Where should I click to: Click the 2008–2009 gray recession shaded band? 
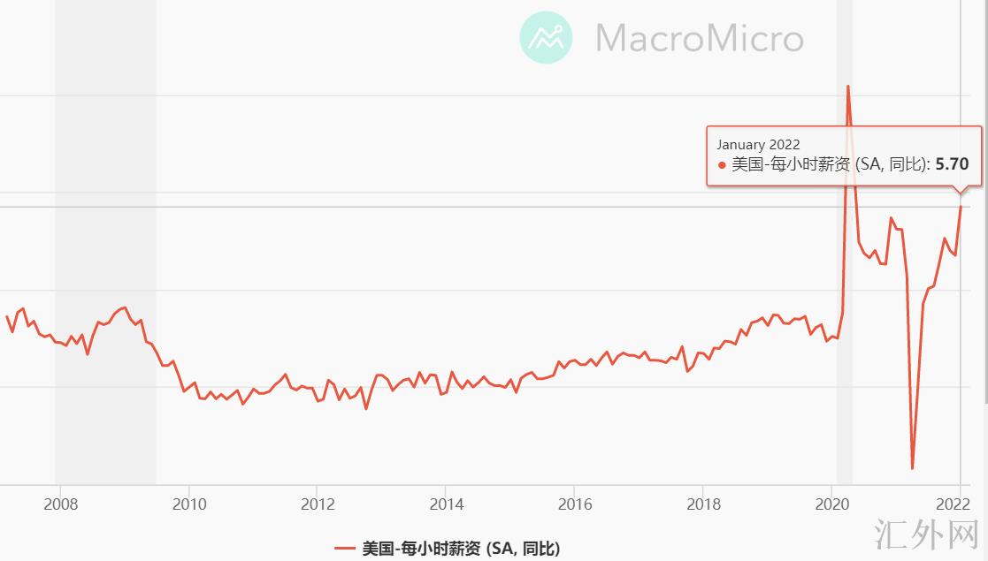click(x=105, y=221)
